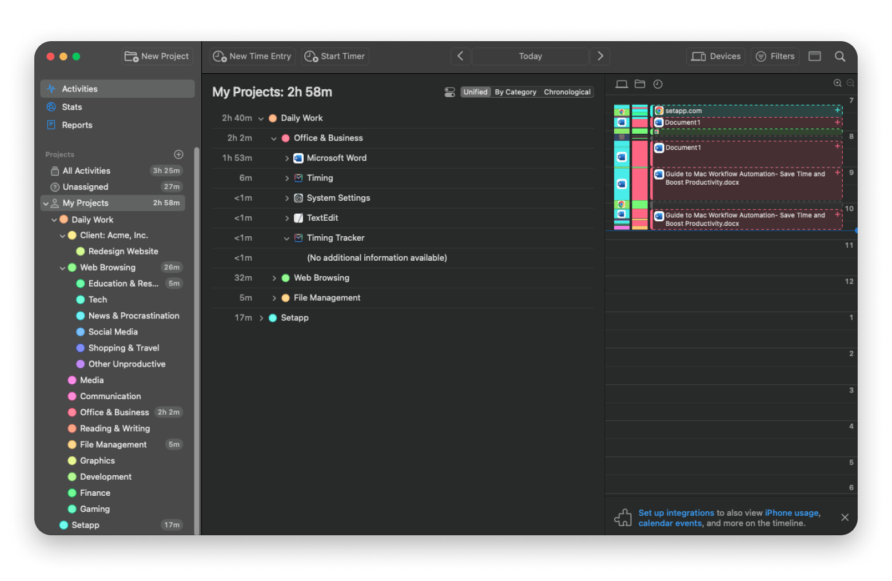Image resolution: width=892 pixels, height=581 pixels.
Task: Open search with the magnifier icon
Action: pos(840,56)
